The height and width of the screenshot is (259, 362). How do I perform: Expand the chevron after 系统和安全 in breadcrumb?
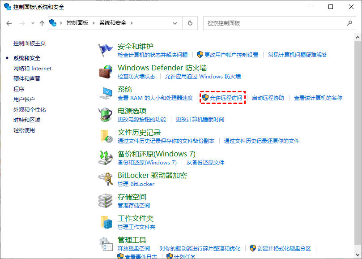click(132, 23)
